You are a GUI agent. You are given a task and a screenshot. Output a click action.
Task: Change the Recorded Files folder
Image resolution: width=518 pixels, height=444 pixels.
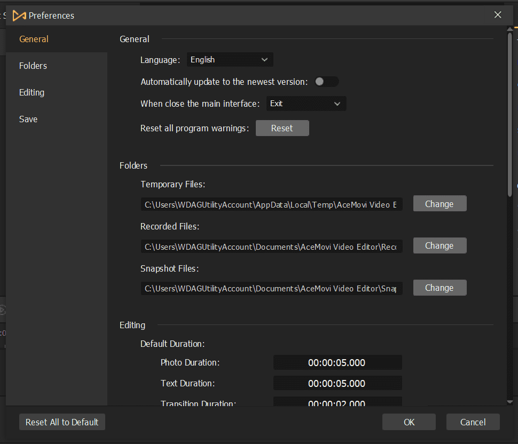(x=439, y=245)
